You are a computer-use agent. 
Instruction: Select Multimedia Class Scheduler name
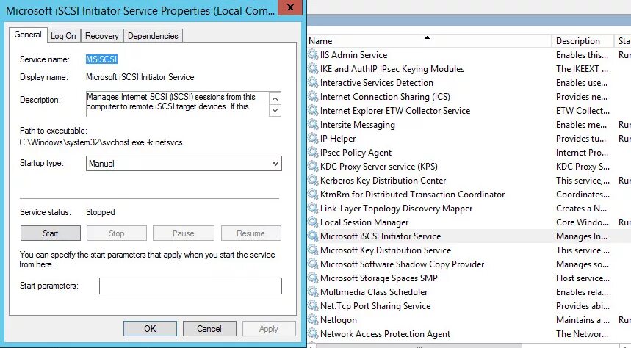374,292
